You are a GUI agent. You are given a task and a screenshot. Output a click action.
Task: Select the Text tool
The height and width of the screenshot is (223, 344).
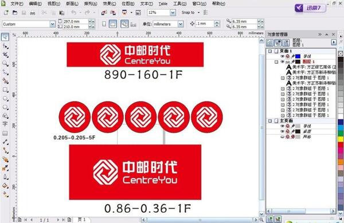pyautogui.click(x=5, y=124)
